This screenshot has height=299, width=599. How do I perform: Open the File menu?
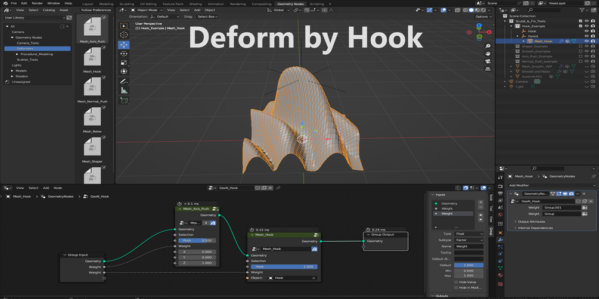coord(14,3)
